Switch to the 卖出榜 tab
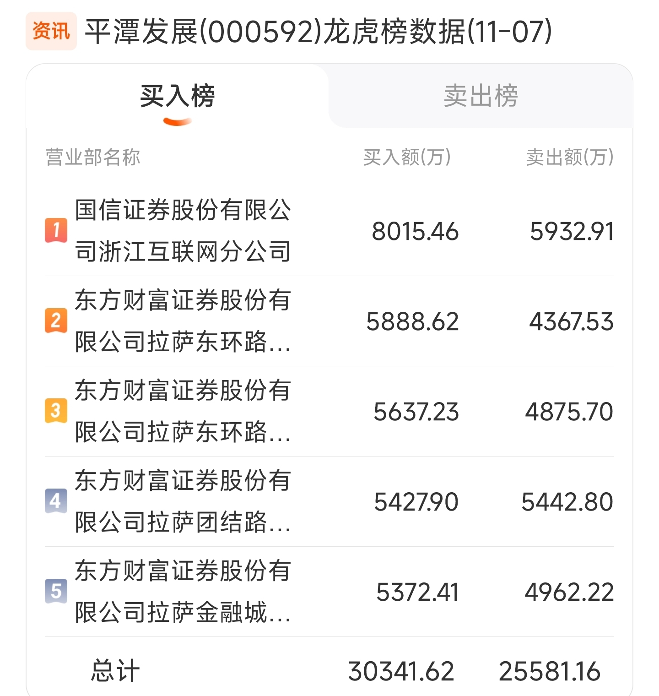 coord(481,96)
